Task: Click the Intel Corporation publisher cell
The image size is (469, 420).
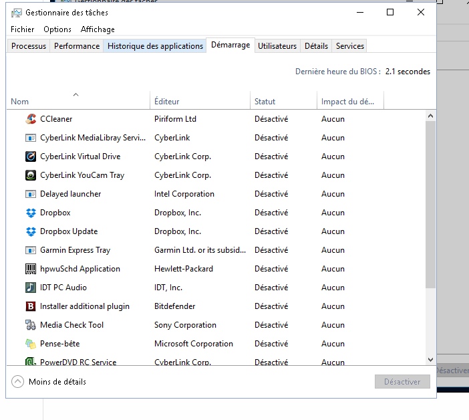Action: pos(184,194)
